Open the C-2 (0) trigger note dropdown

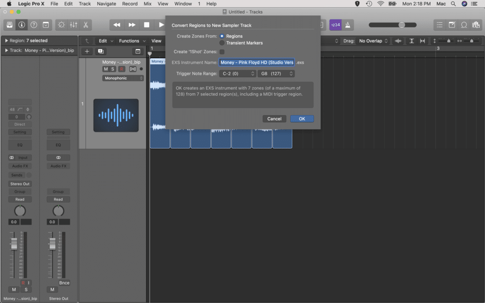[238, 73]
